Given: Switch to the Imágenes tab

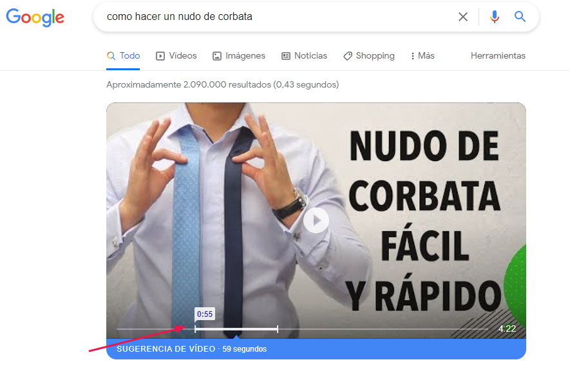Looking at the screenshot, I should click(239, 55).
